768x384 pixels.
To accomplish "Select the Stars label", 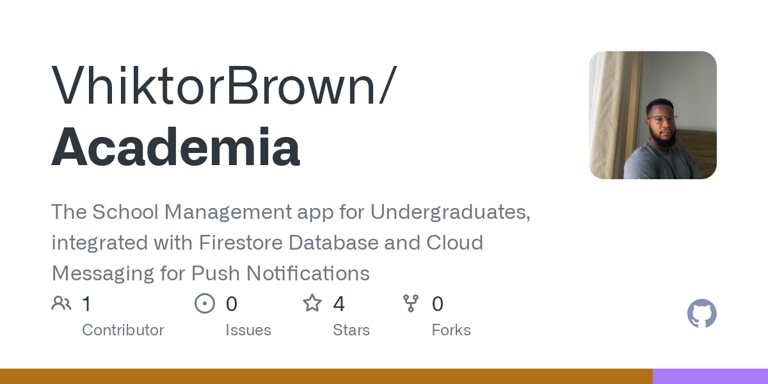I will coord(351,330).
